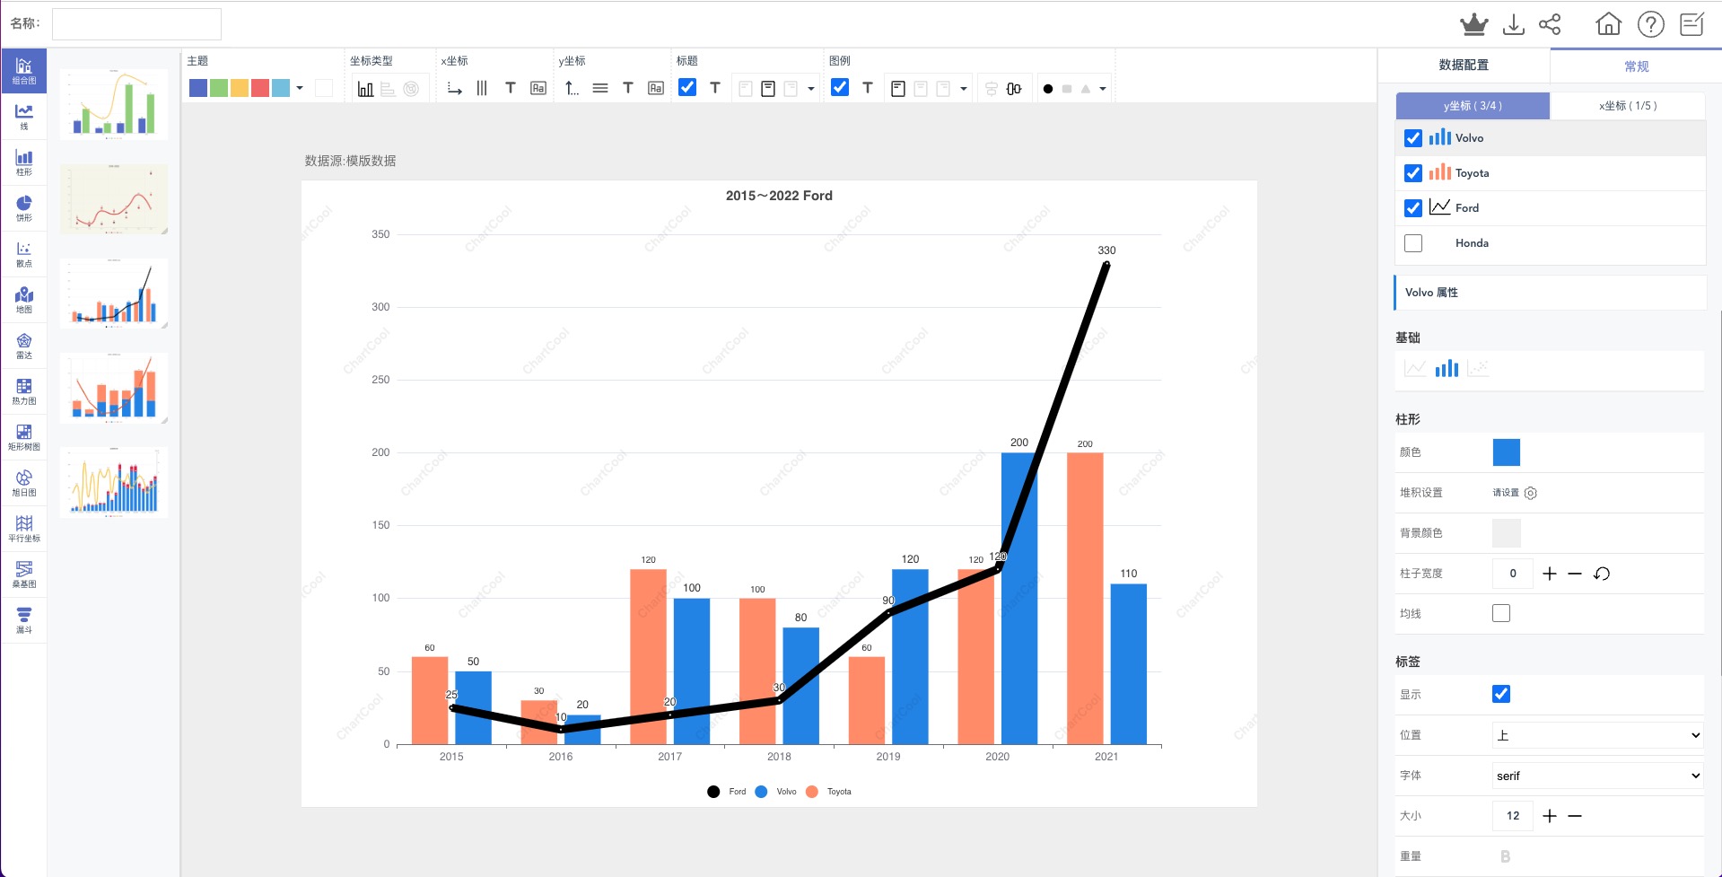
Task: Decrease label 大小 with the minus button
Action: [1575, 816]
